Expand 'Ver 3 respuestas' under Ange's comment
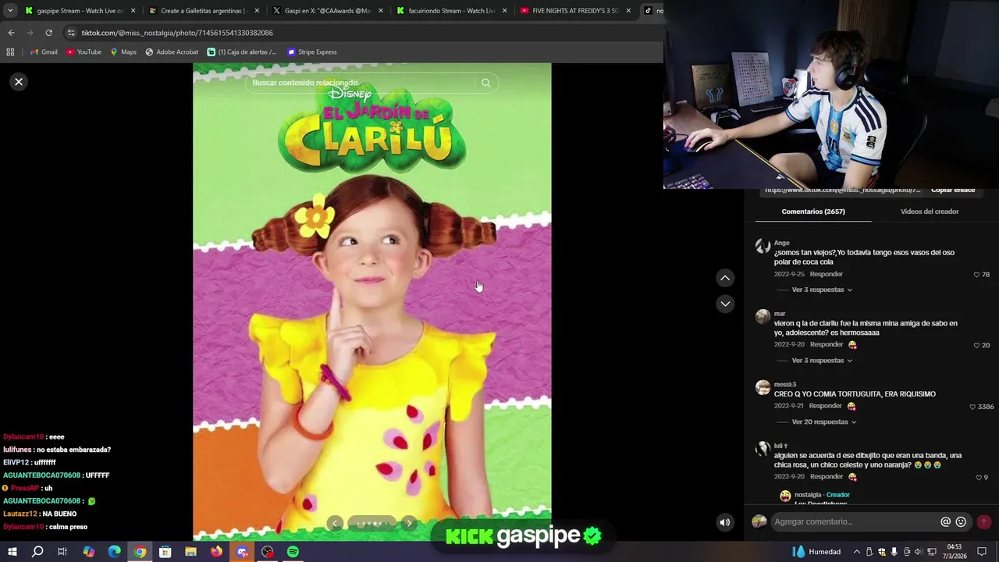 click(x=821, y=290)
